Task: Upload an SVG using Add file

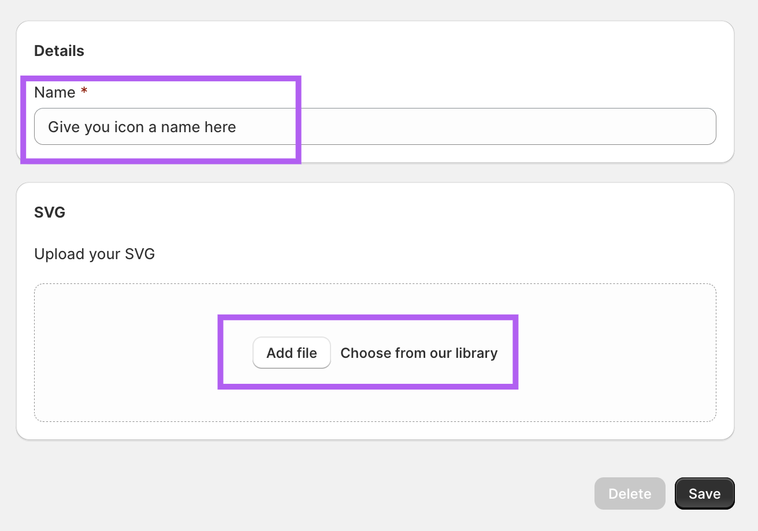Action: 291,353
